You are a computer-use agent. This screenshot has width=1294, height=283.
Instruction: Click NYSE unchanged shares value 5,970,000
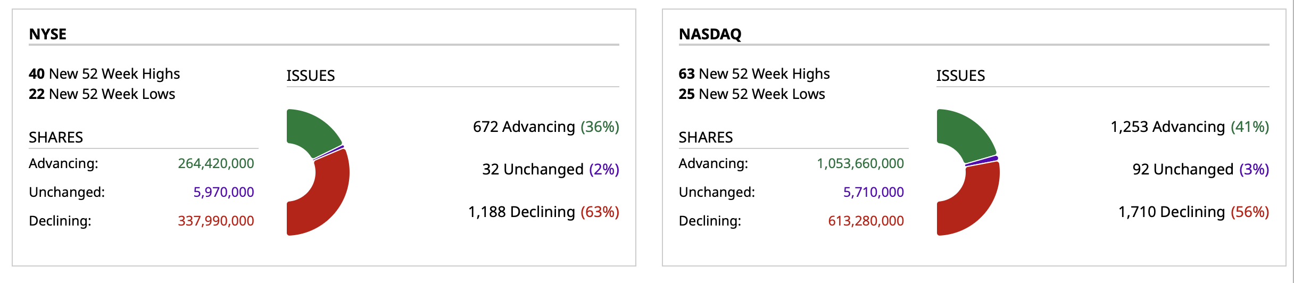(x=223, y=192)
